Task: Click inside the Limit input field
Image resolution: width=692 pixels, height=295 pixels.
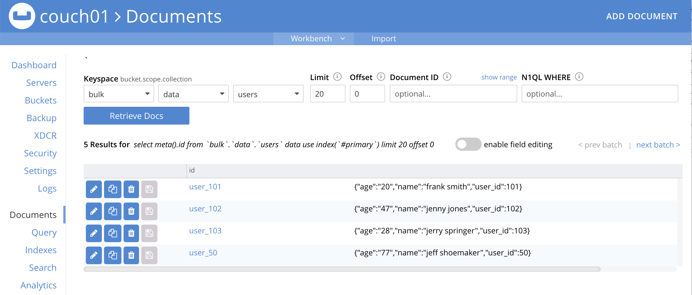Action: 327,94
